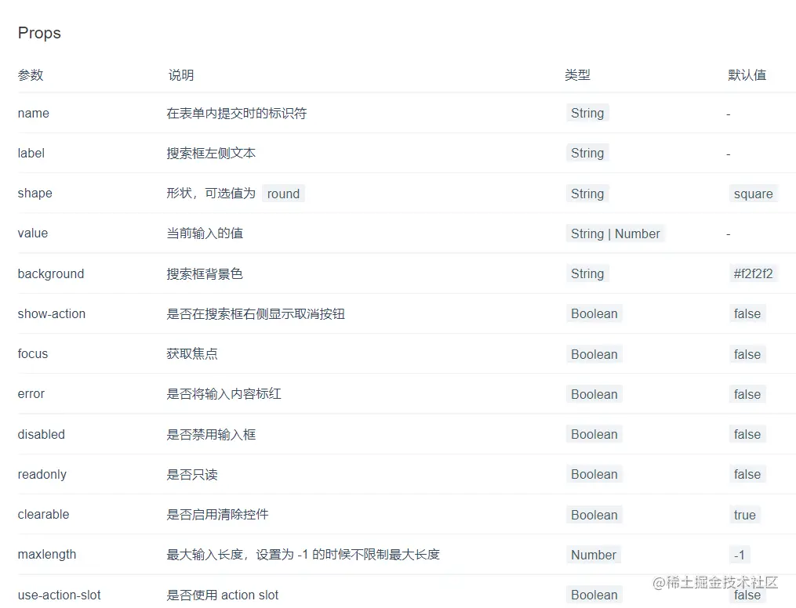Click description 在表单内提交时的标识符
Screen dimensions: 796x608
click(x=237, y=113)
